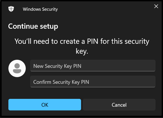Click the Windows Security shield icon

[x=11, y=9]
